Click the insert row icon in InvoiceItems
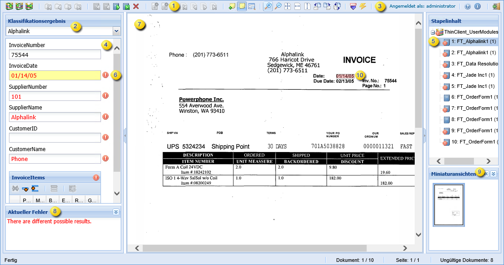504x265 pixels. click(35, 189)
